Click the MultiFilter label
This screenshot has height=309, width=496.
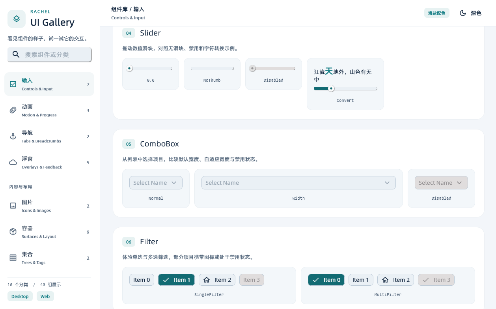pyautogui.click(x=388, y=294)
